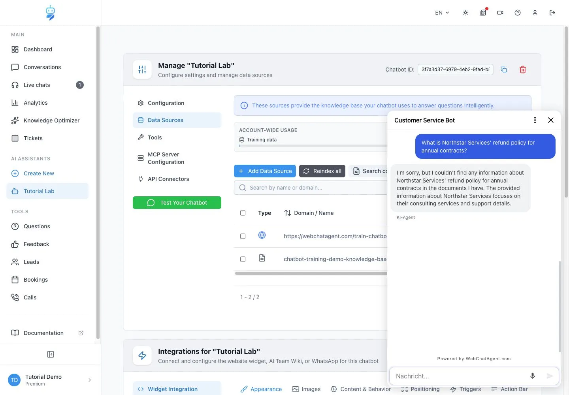569x395 pixels.
Task: Click the sliders icon beside Manage title
Action: (x=142, y=70)
